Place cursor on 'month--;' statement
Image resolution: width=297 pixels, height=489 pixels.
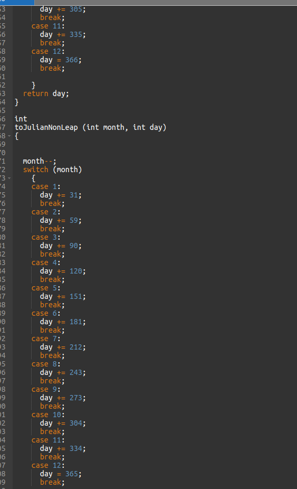click(x=40, y=161)
